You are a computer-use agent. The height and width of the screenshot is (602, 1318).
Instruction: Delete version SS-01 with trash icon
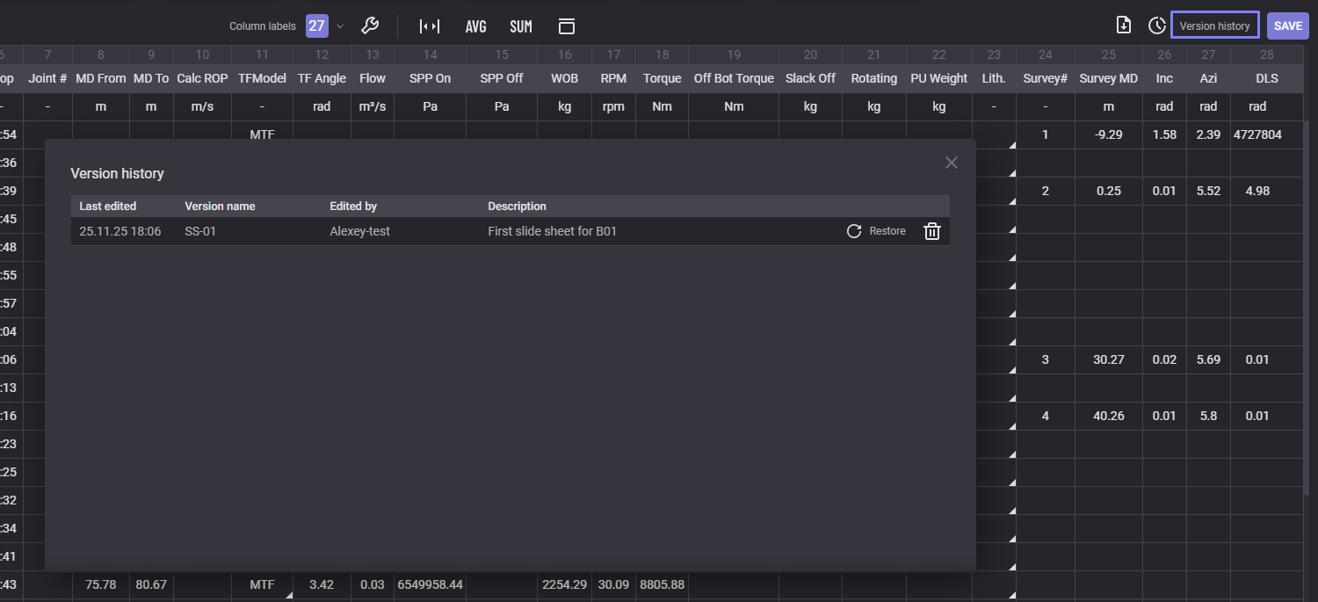pos(932,231)
